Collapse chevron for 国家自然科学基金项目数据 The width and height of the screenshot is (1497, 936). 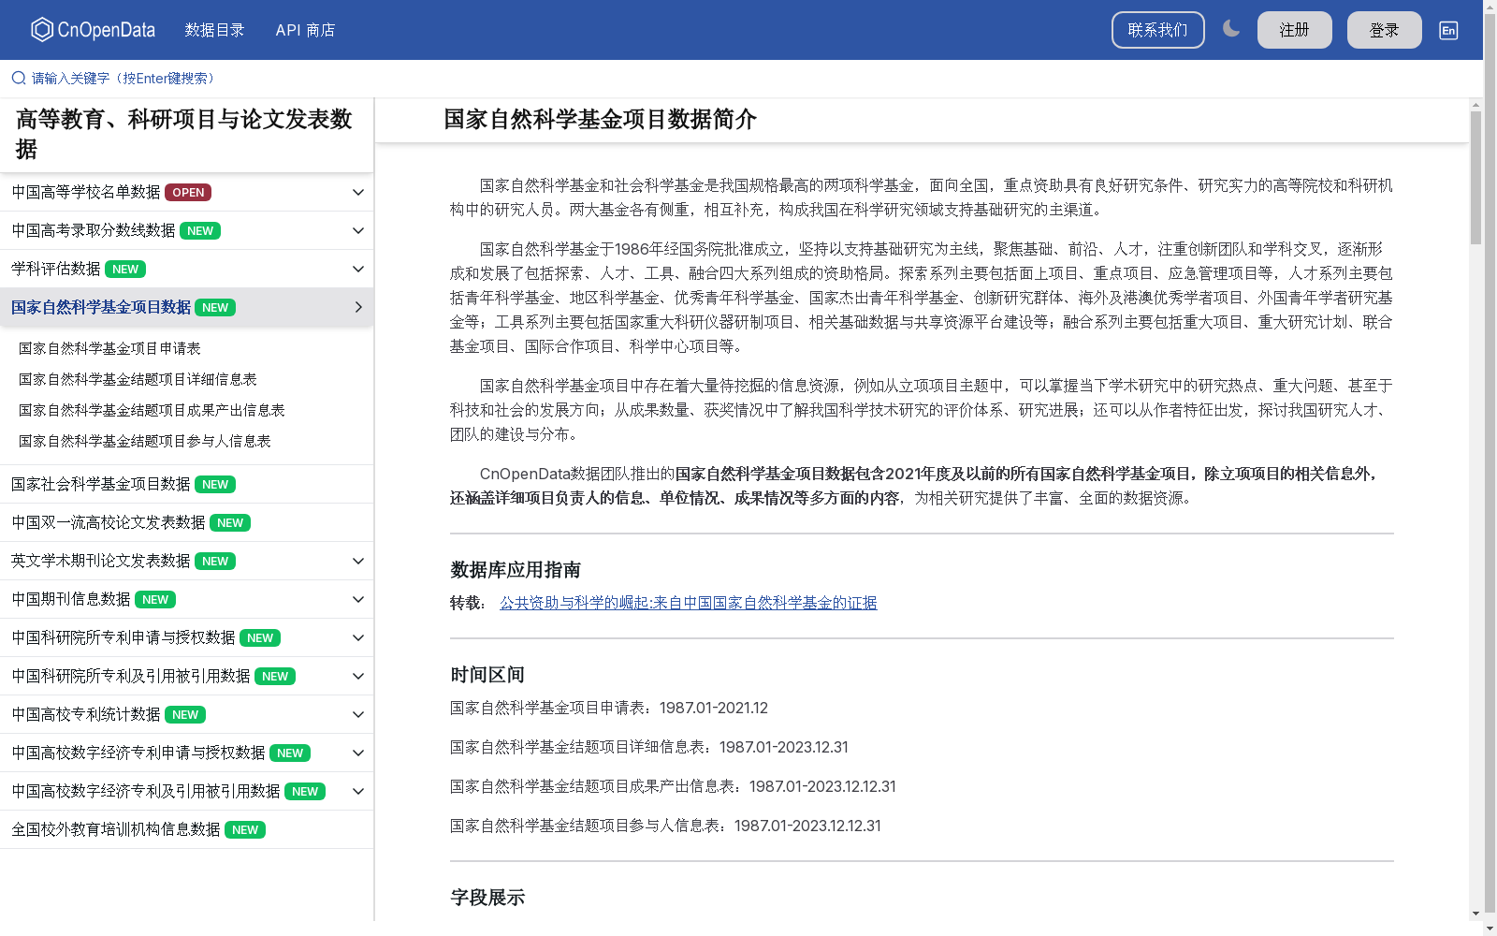(357, 307)
